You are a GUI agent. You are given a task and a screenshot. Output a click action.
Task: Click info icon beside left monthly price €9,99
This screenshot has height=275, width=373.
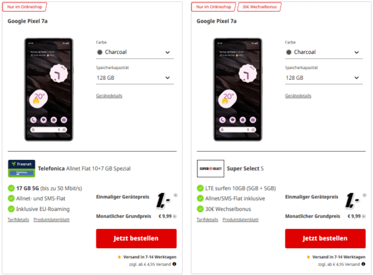click(175, 217)
